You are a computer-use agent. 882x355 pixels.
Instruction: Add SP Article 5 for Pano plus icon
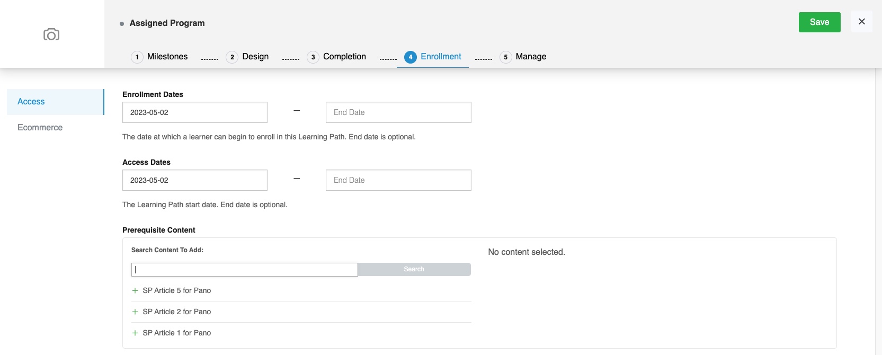[x=135, y=290]
